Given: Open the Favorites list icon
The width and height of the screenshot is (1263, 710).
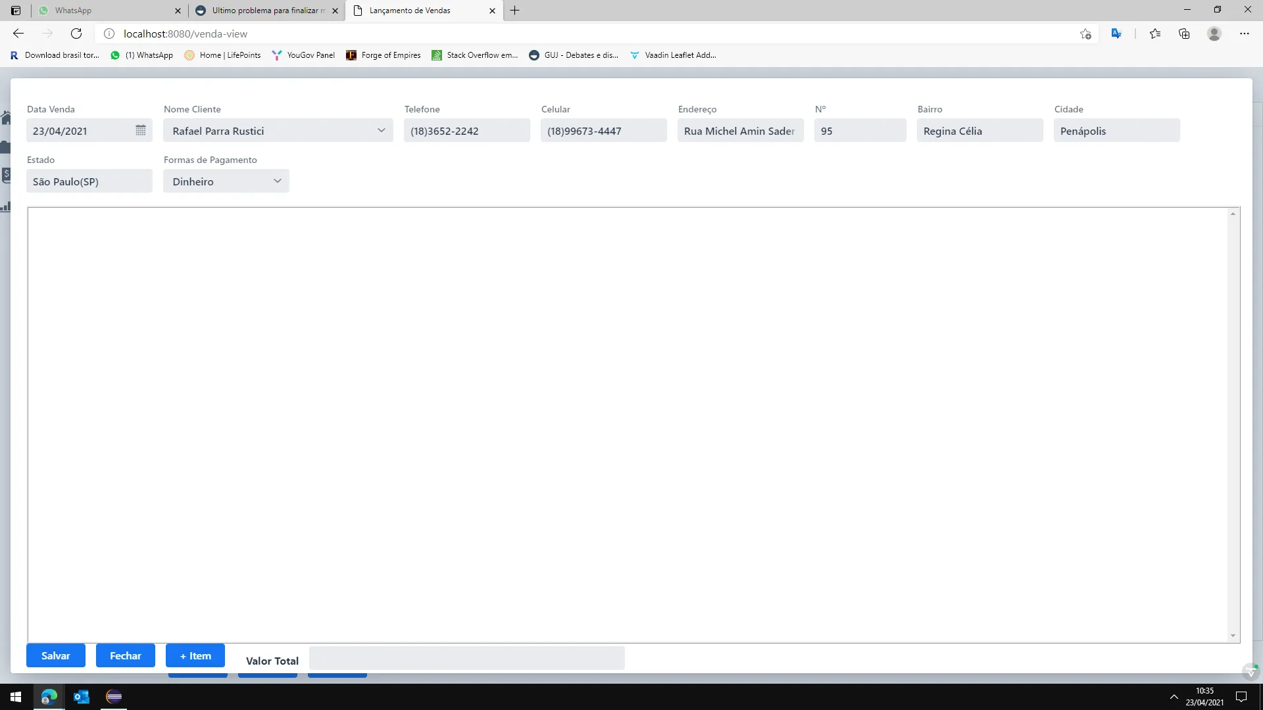Looking at the screenshot, I should click(1155, 34).
